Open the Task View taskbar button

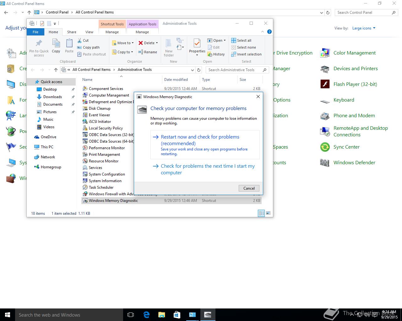point(131,315)
